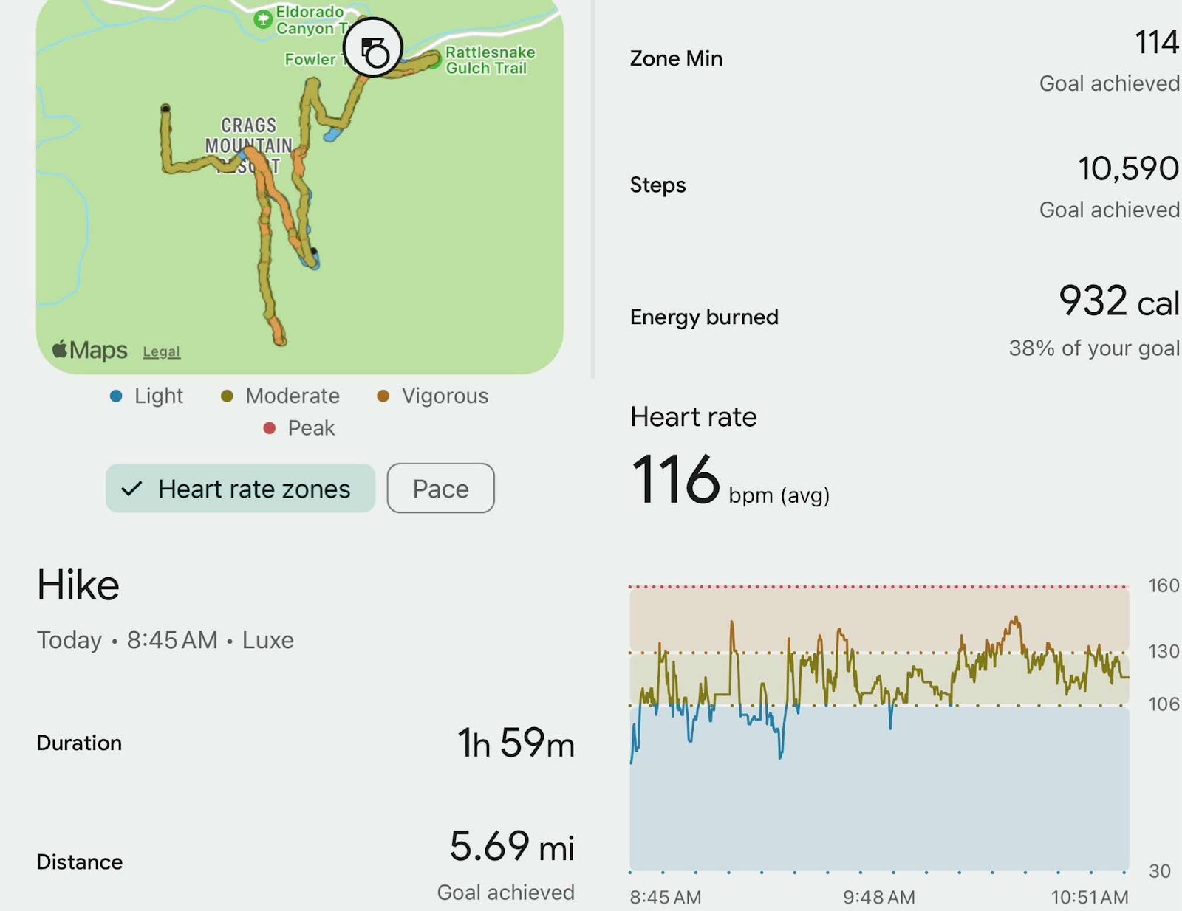Click the olive Moderate zone legend dot
The image size is (1182, 911).
pos(228,396)
